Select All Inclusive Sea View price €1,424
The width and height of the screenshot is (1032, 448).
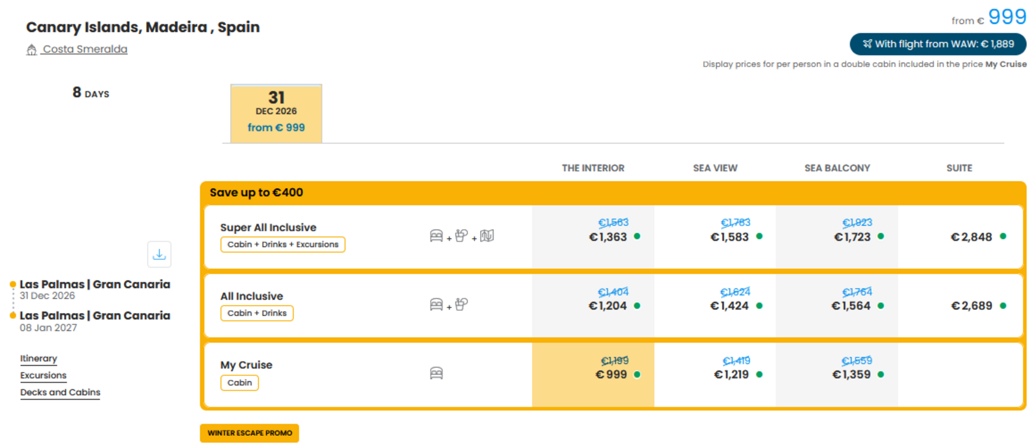[715, 306]
